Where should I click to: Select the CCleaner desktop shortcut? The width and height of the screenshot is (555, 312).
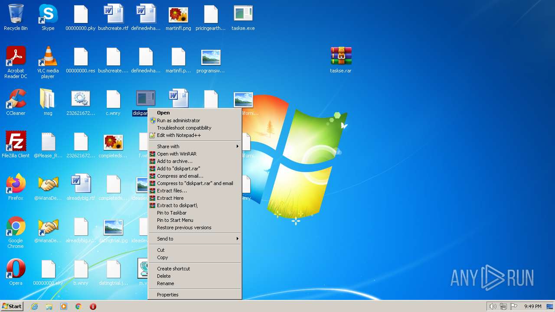click(16, 102)
